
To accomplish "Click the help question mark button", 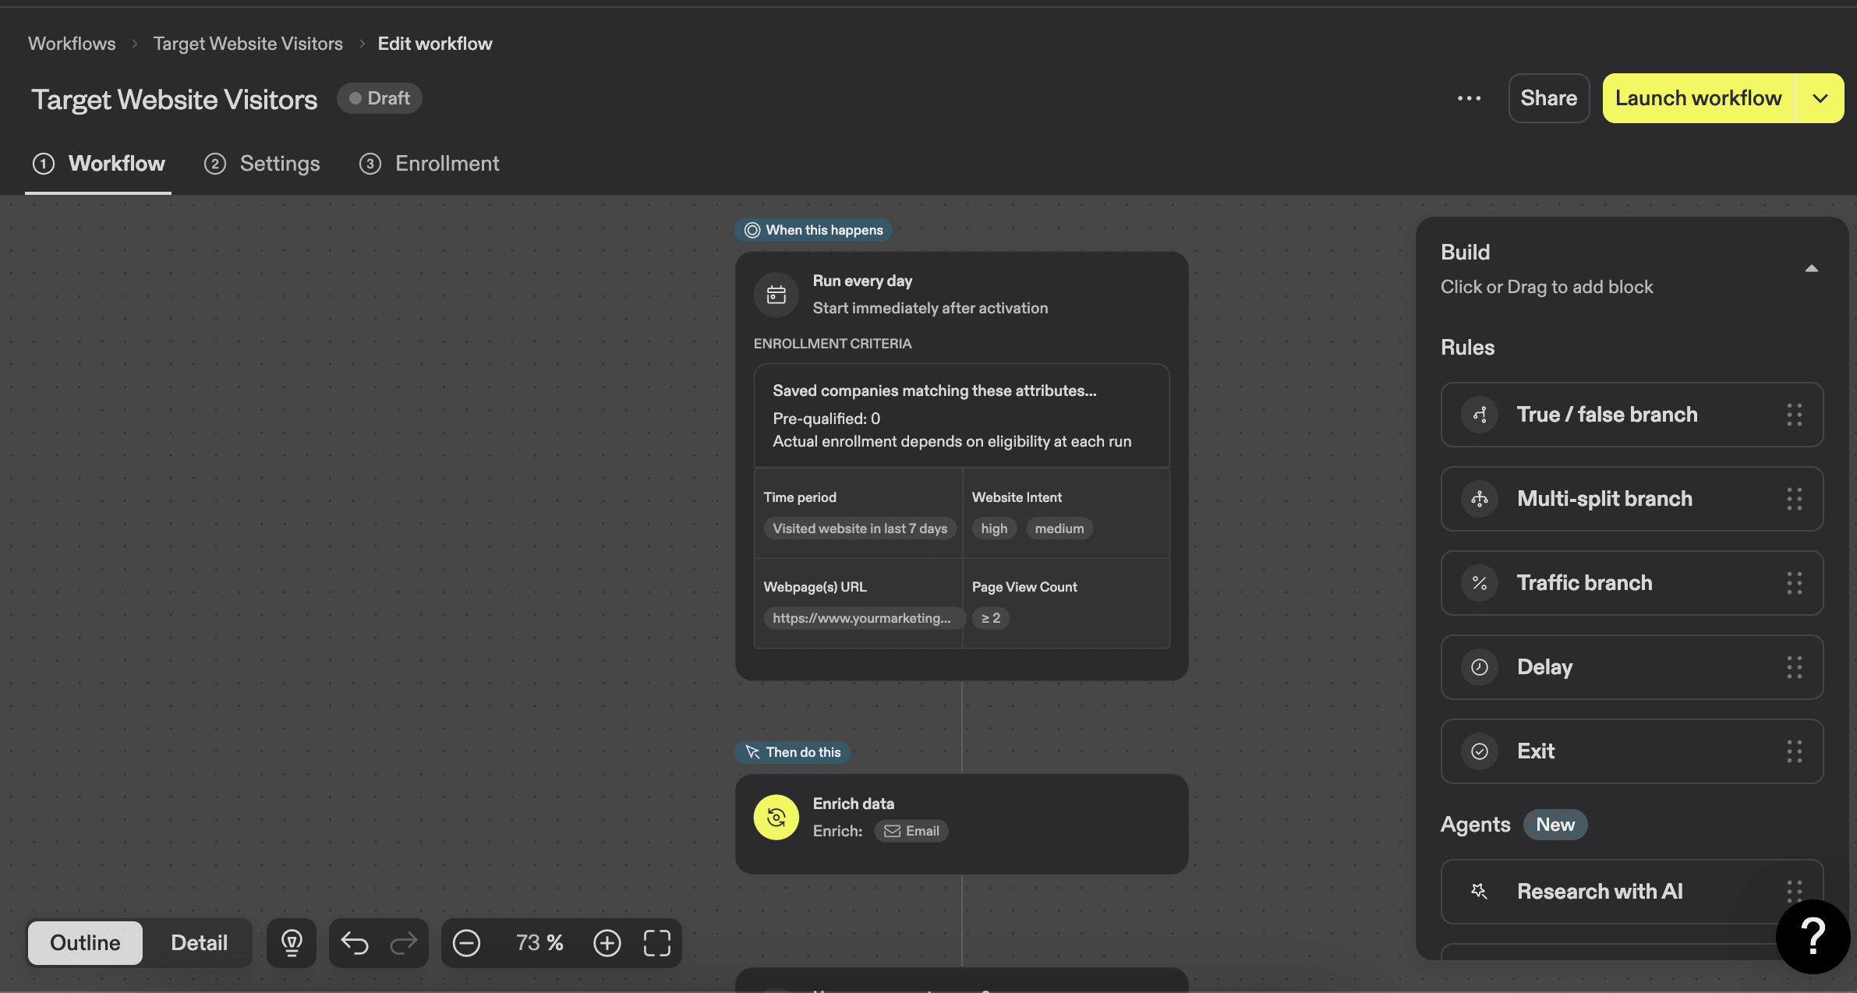I will point(1813,936).
